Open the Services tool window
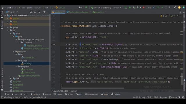 69,94
